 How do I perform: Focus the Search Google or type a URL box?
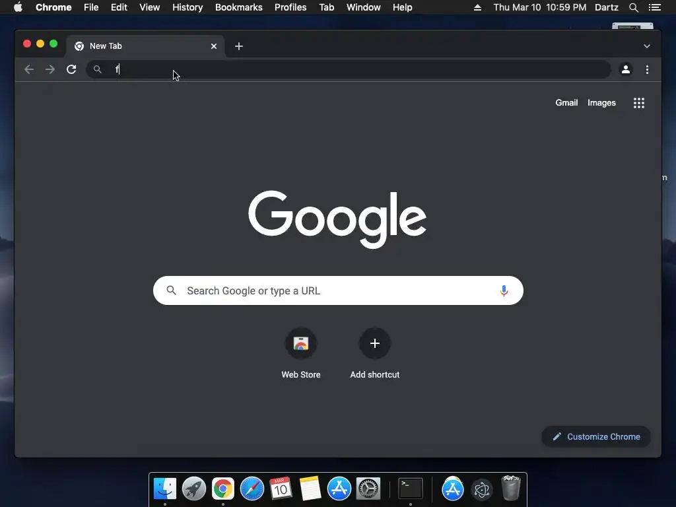pyautogui.click(x=338, y=290)
